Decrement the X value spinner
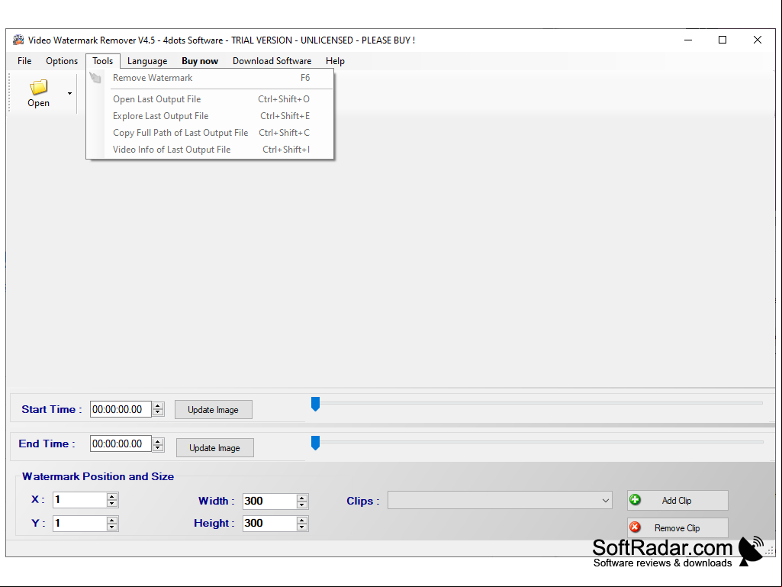 [112, 503]
